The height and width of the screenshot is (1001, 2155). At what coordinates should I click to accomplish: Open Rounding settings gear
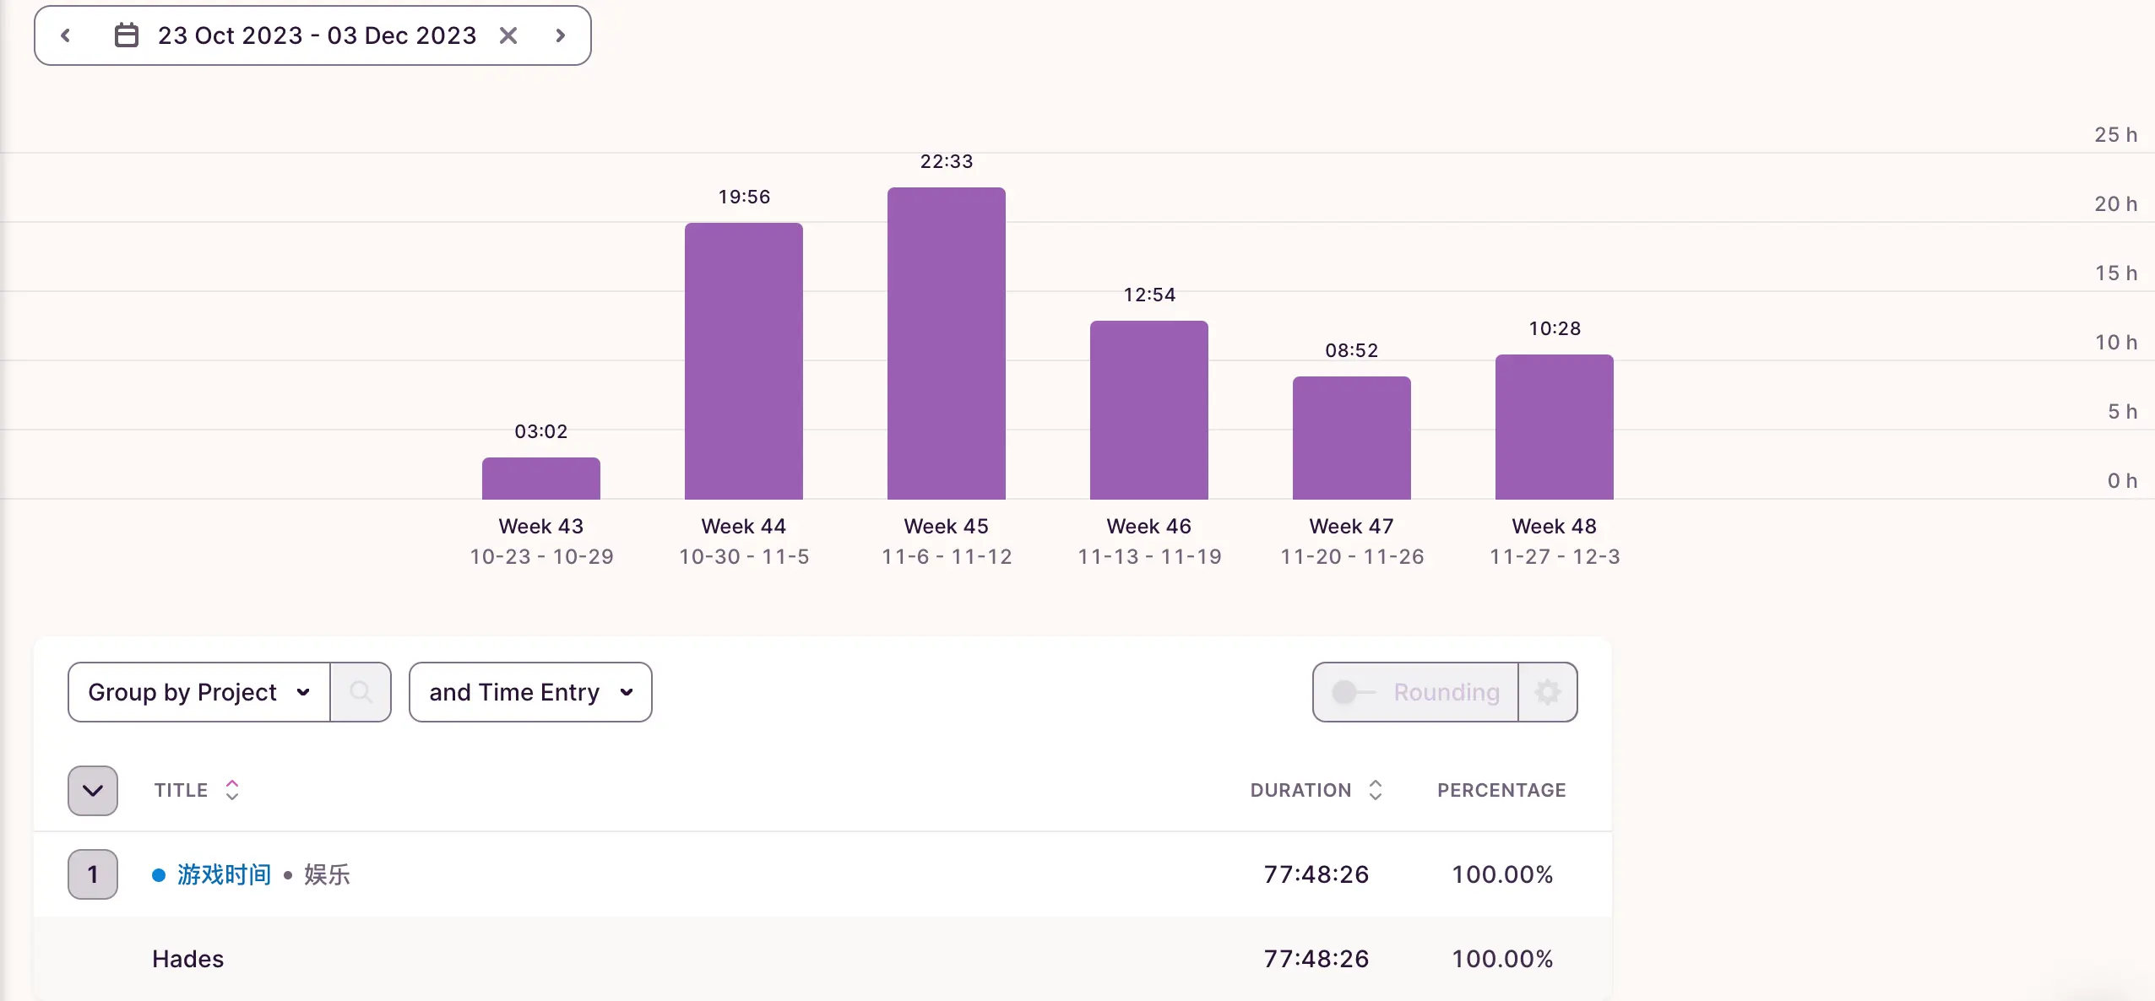click(1547, 692)
